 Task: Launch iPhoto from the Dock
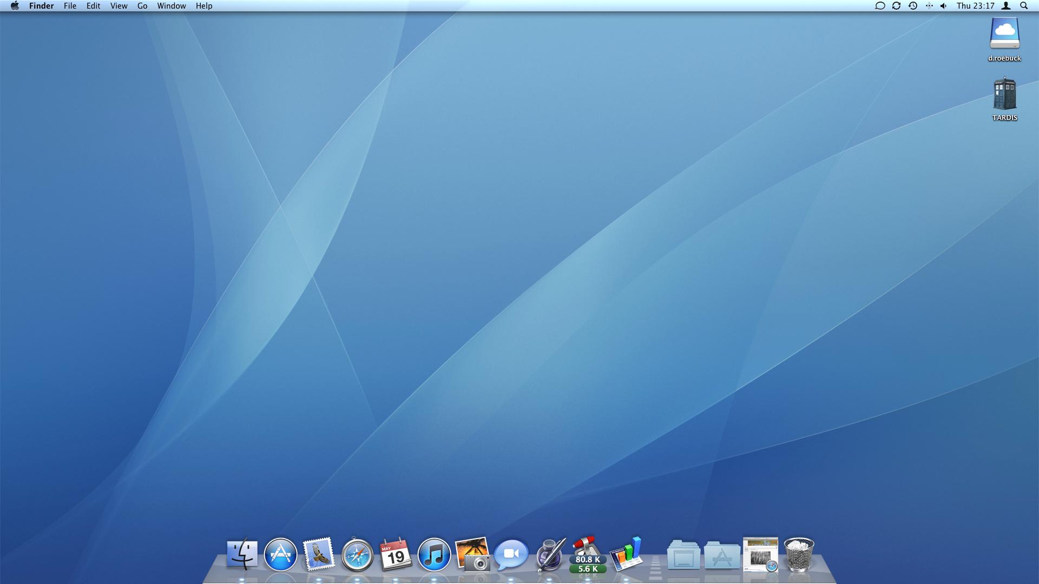click(x=472, y=554)
